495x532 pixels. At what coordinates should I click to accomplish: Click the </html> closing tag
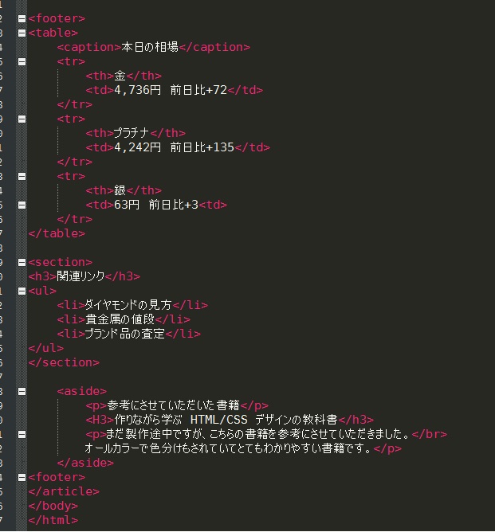(x=53, y=521)
